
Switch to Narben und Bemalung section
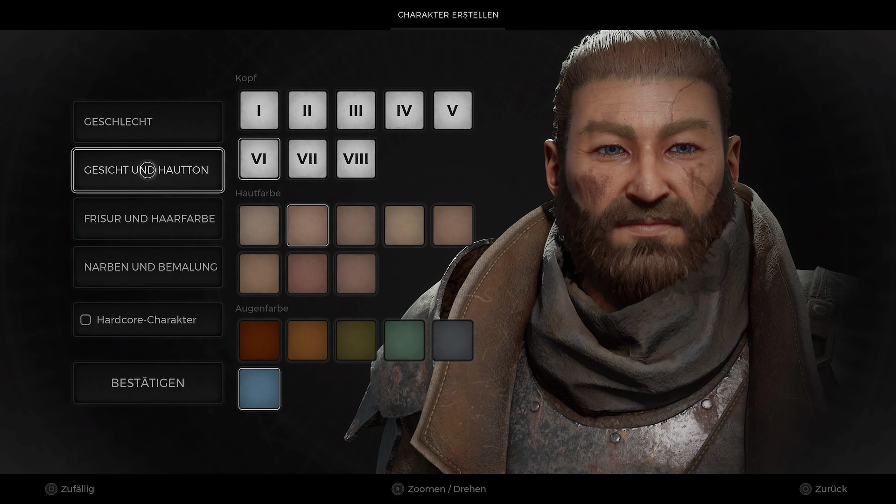click(148, 267)
